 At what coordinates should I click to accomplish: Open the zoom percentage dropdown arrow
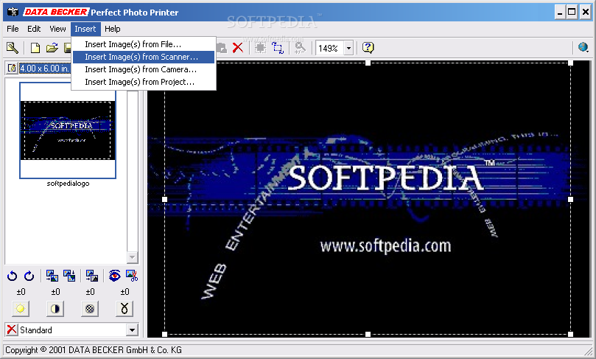tap(348, 49)
